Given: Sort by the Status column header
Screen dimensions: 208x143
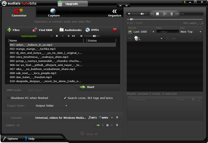Looking at the screenshot, I should click(x=101, y=41).
